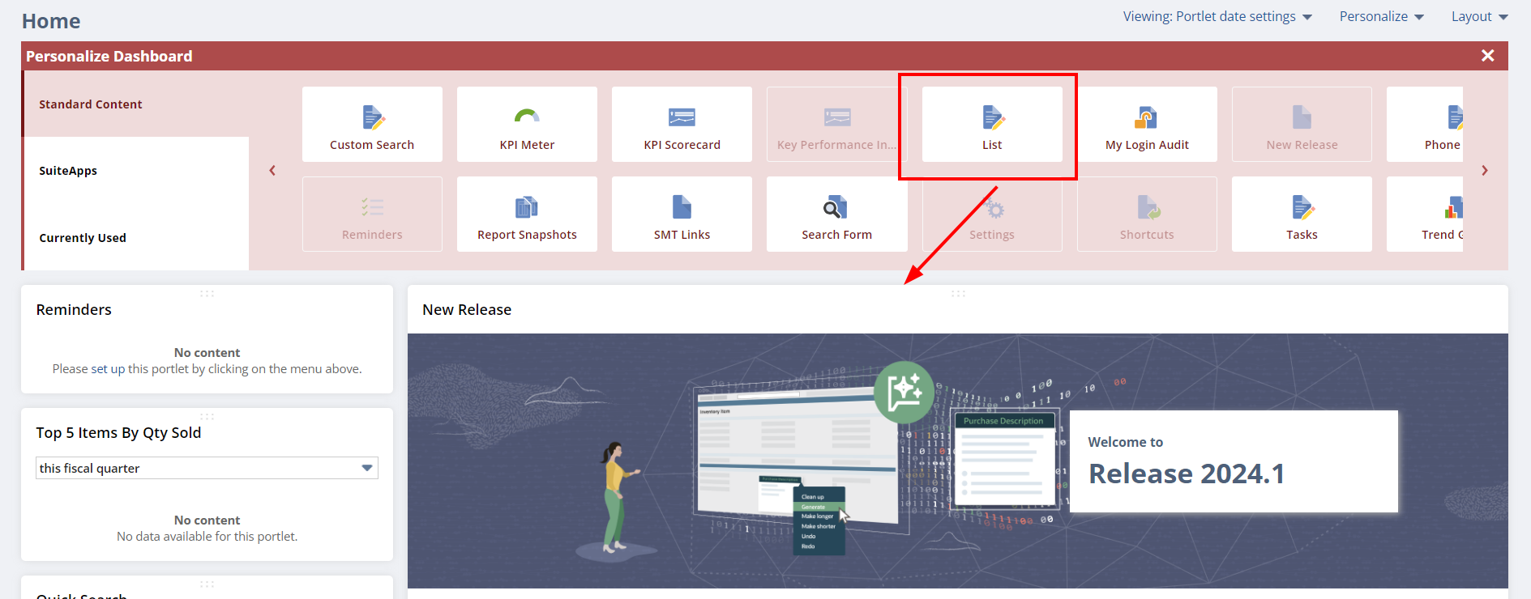Open the 'this fiscal quarter' period dropdown
1531x599 pixels.
coord(207,468)
